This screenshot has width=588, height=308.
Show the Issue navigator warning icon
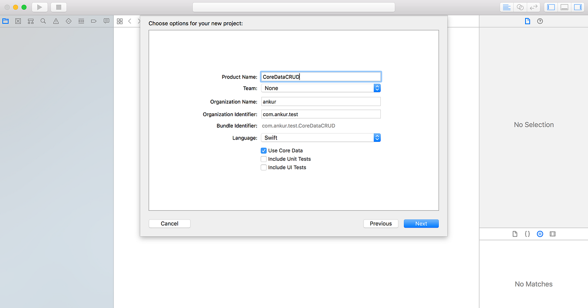[x=56, y=21]
